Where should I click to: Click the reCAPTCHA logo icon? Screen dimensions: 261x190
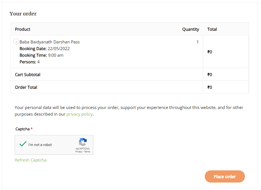point(83,142)
